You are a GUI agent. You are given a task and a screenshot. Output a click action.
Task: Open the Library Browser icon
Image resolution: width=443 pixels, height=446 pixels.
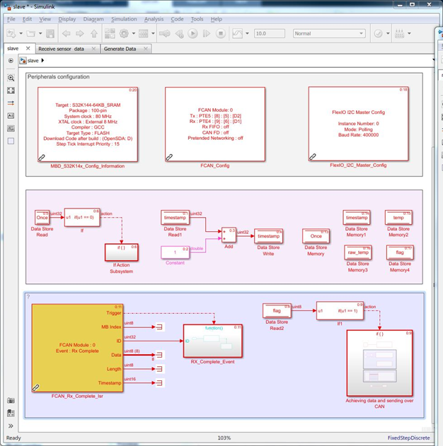pos(110,33)
